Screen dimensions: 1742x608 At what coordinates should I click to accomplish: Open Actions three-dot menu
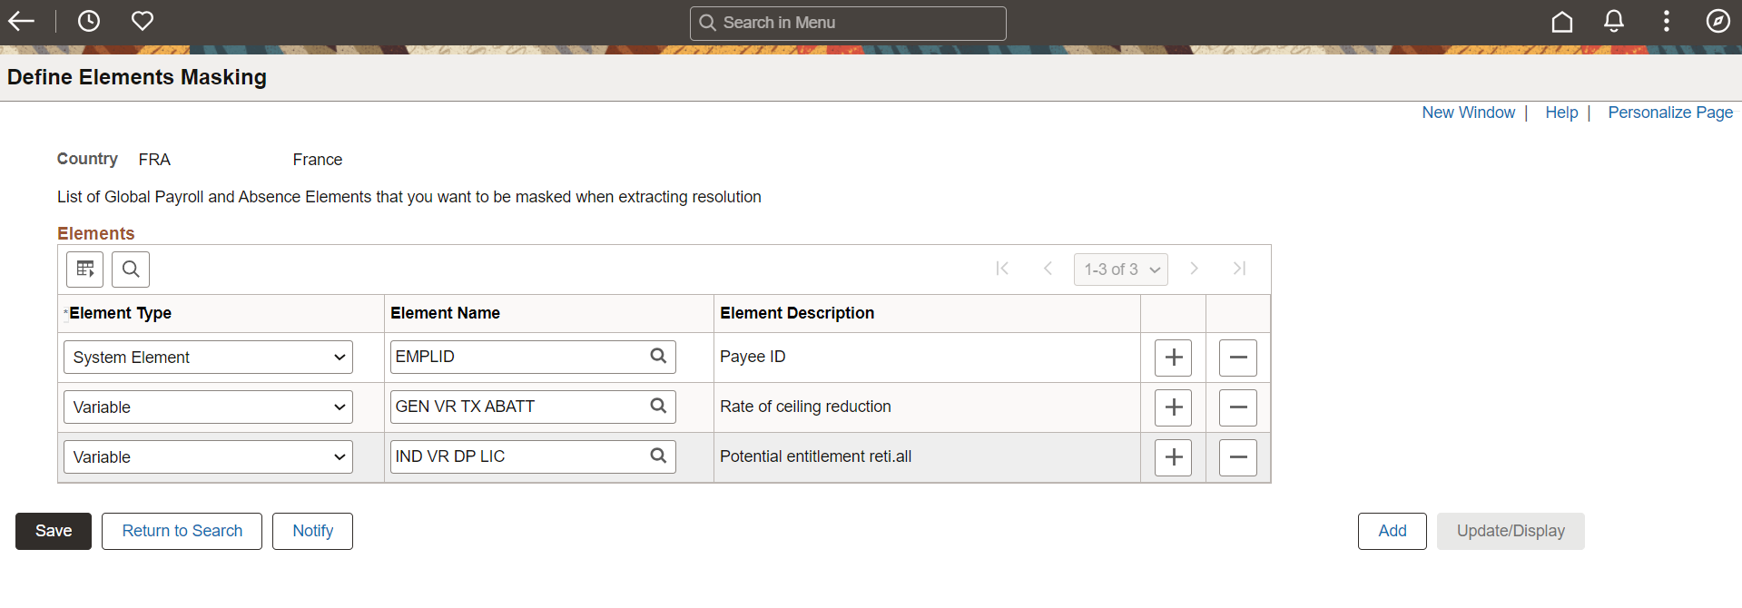point(1666,21)
